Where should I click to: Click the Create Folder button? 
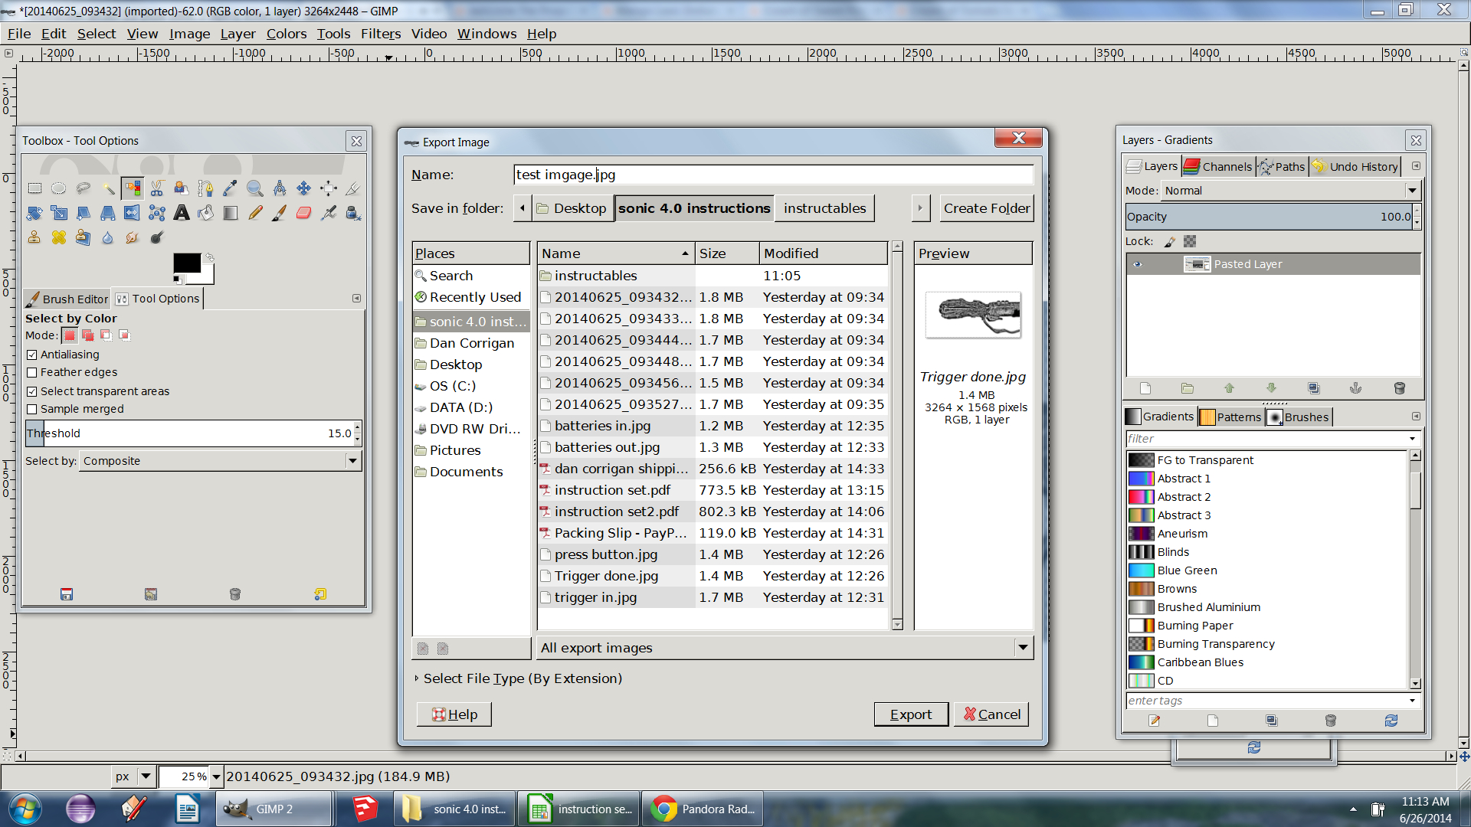pyautogui.click(x=986, y=208)
